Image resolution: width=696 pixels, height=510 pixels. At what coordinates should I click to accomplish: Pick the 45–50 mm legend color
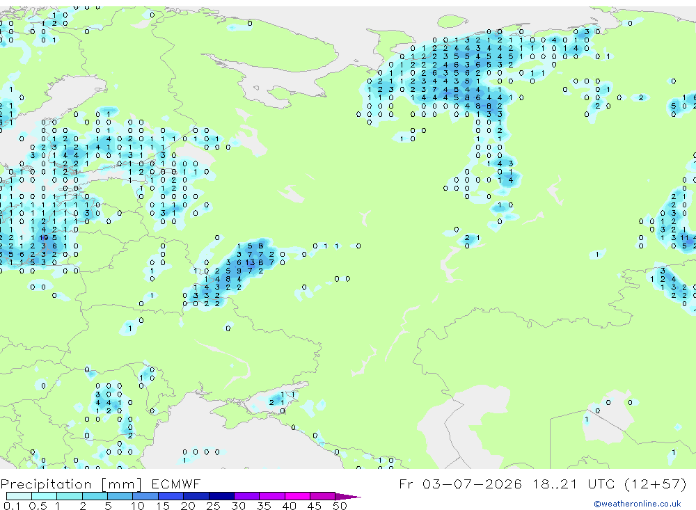pos(323,496)
